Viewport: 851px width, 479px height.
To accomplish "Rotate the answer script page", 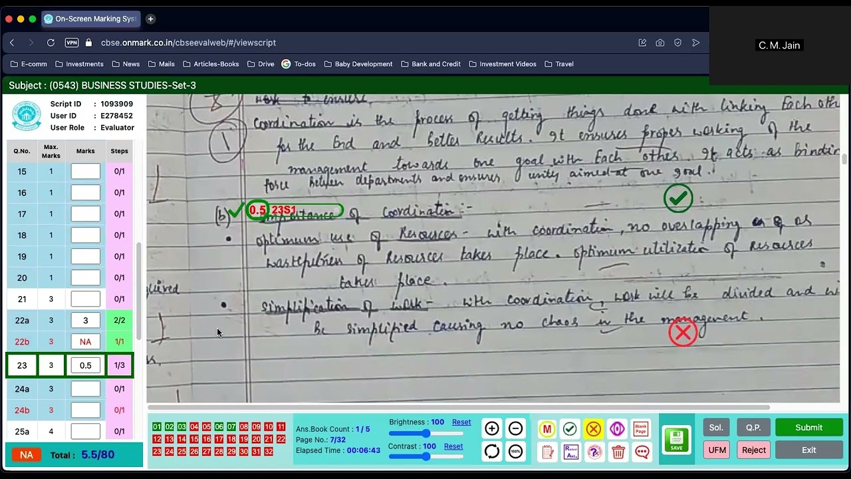I will (492, 452).
